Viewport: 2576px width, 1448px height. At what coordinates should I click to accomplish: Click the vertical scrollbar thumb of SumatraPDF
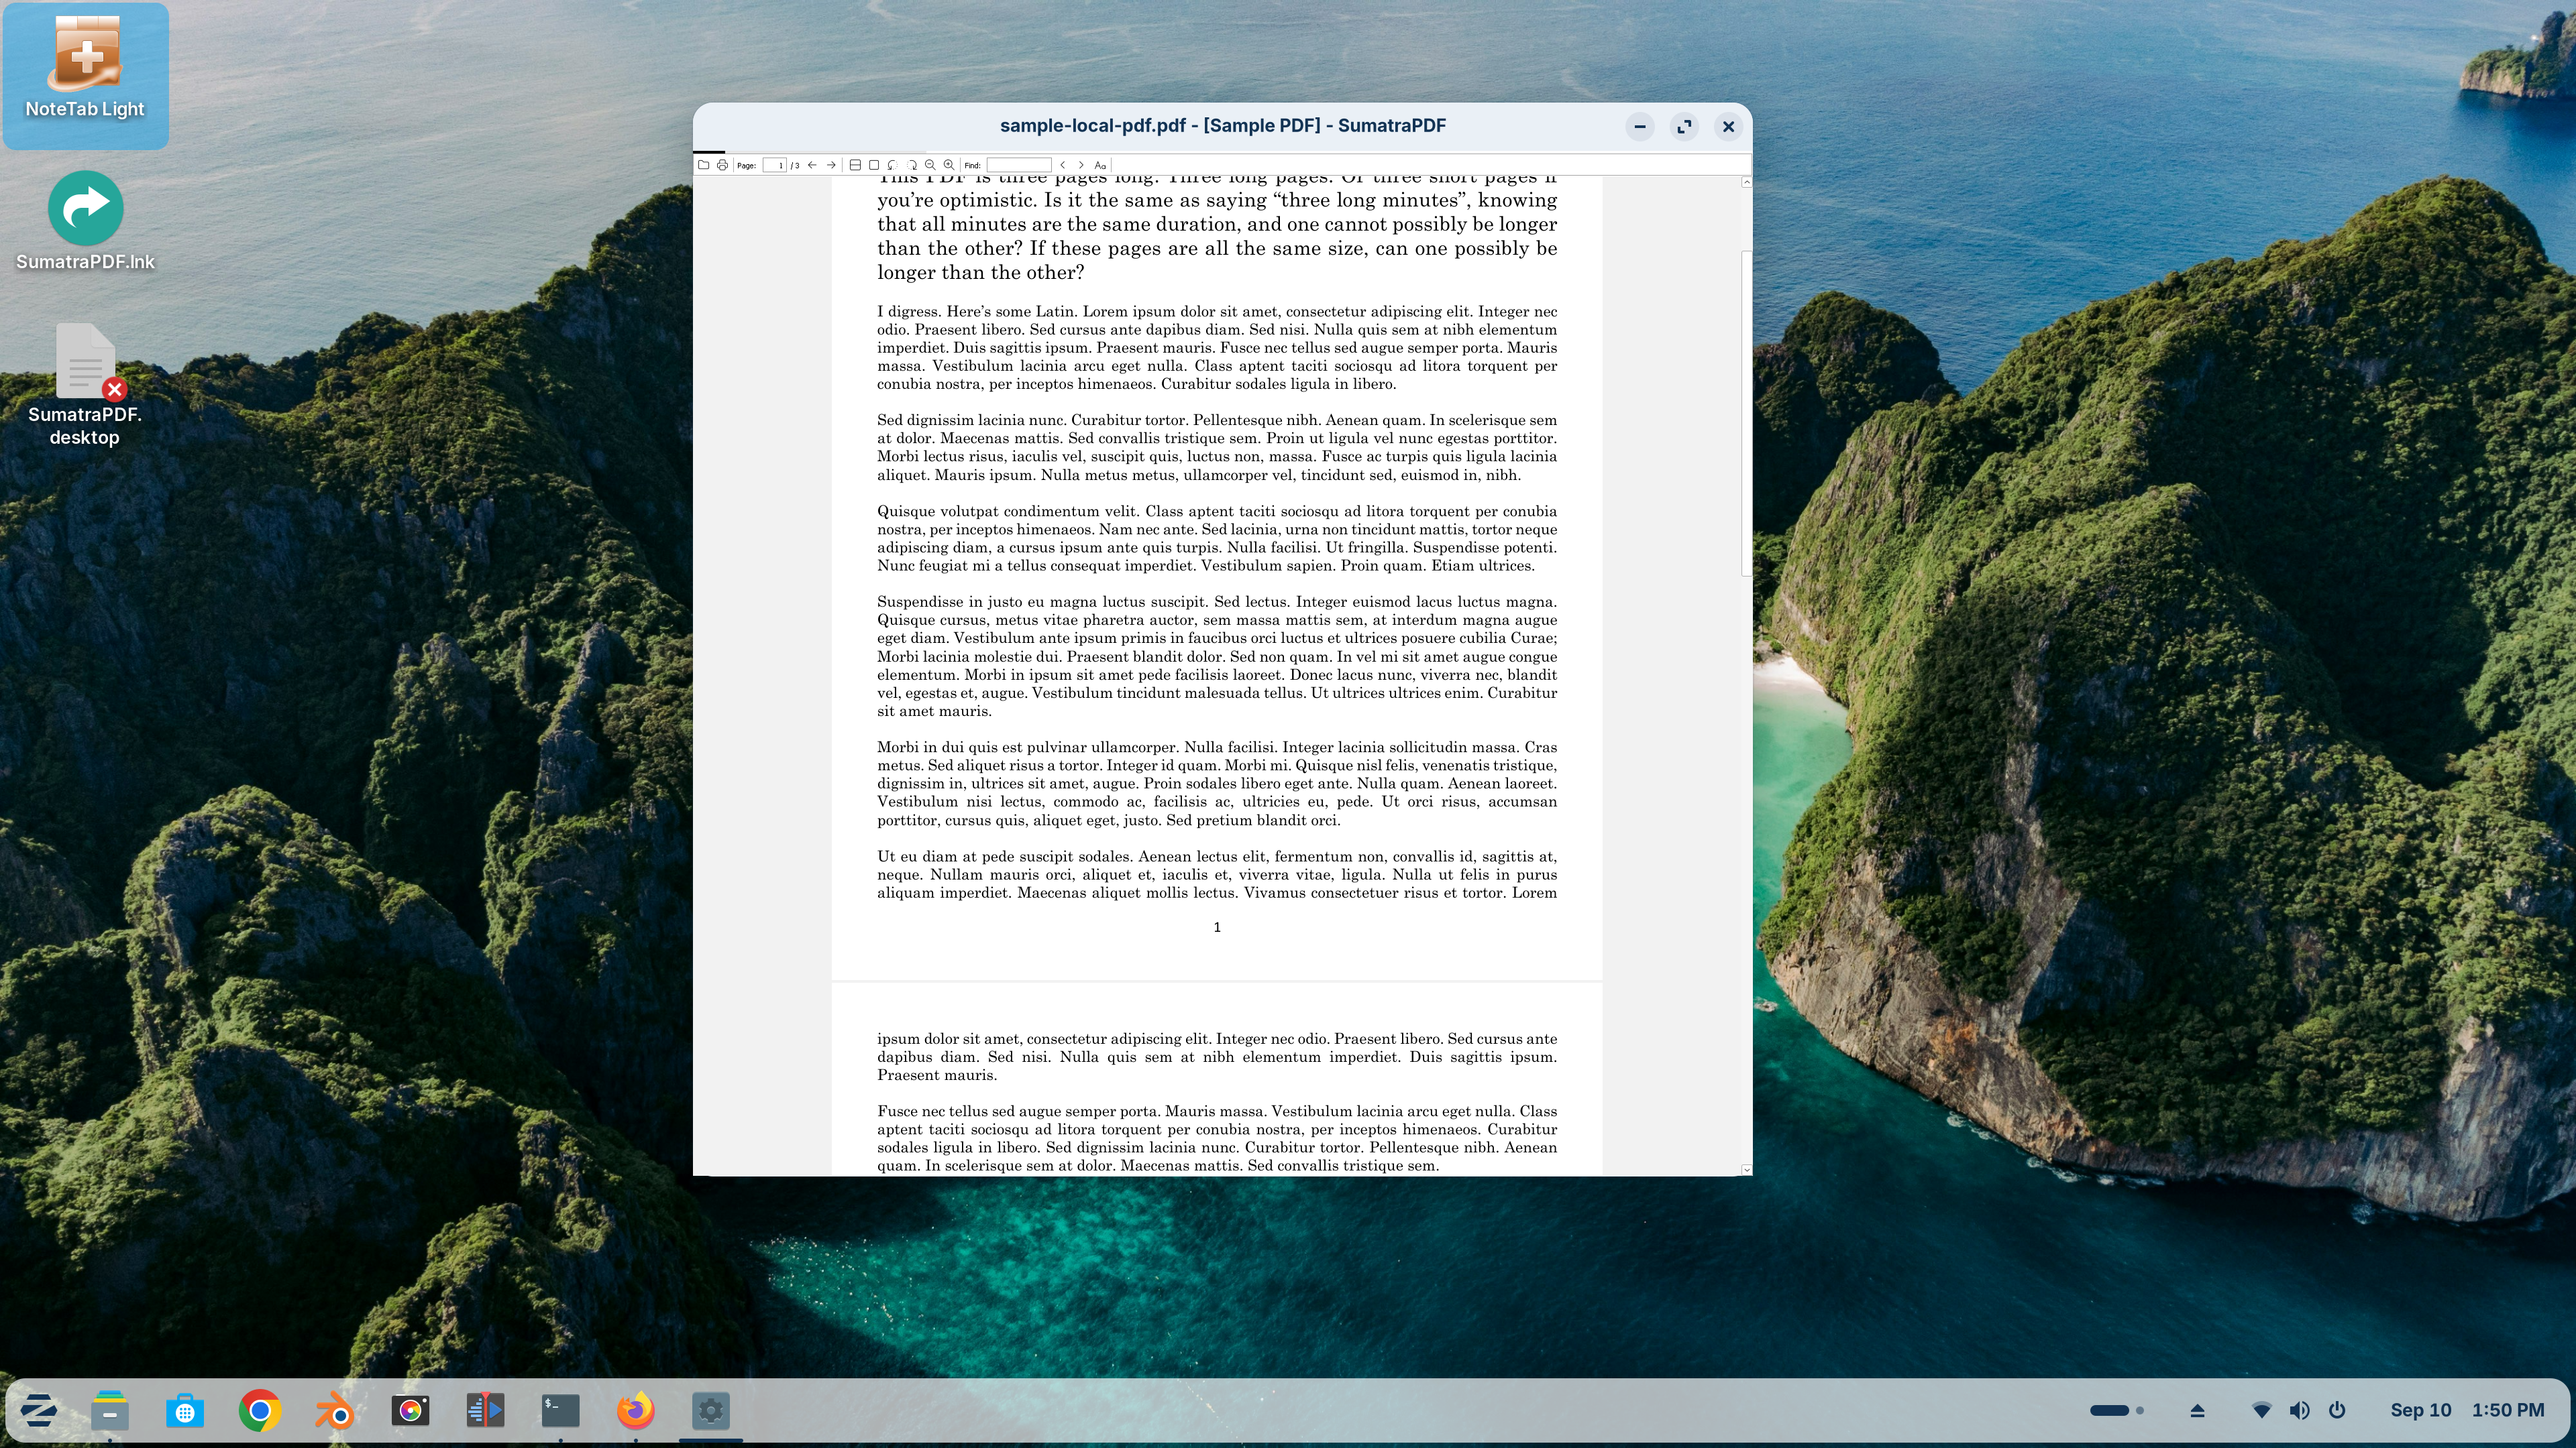point(1746,413)
